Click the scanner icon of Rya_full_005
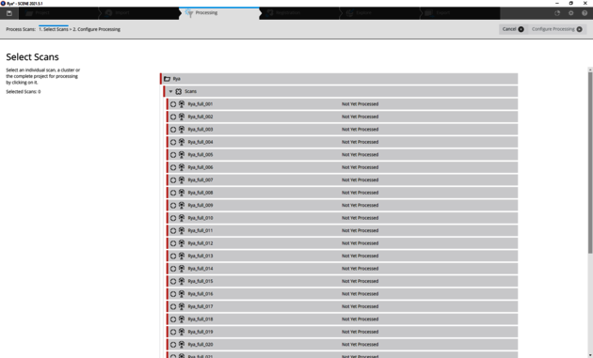This screenshot has width=593, height=358. (x=182, y=154)
